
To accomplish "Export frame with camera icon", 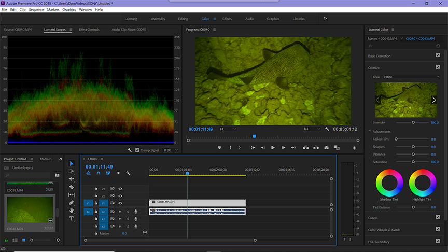I will coord(326,148).
